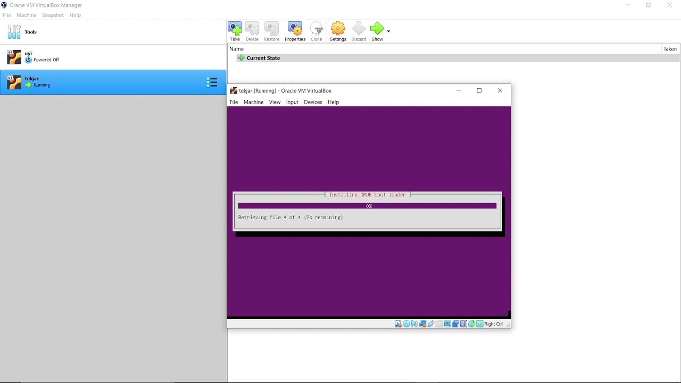Restore down the VirtualBox Manager window
681x383 pixels.
pos(649,5)
